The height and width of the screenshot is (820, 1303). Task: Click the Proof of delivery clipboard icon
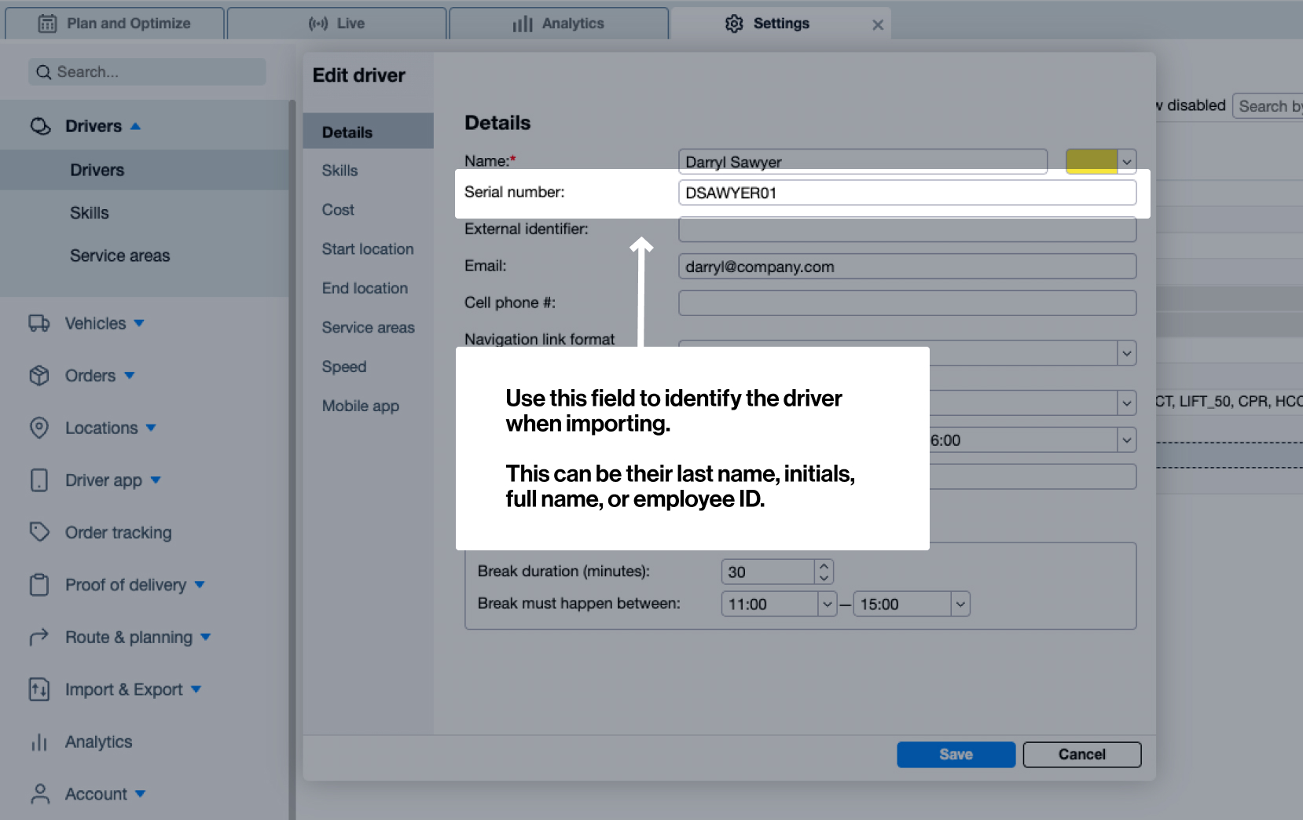coord(39,585)
